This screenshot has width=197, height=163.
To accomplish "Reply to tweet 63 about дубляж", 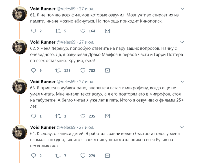I will [33, 116].
